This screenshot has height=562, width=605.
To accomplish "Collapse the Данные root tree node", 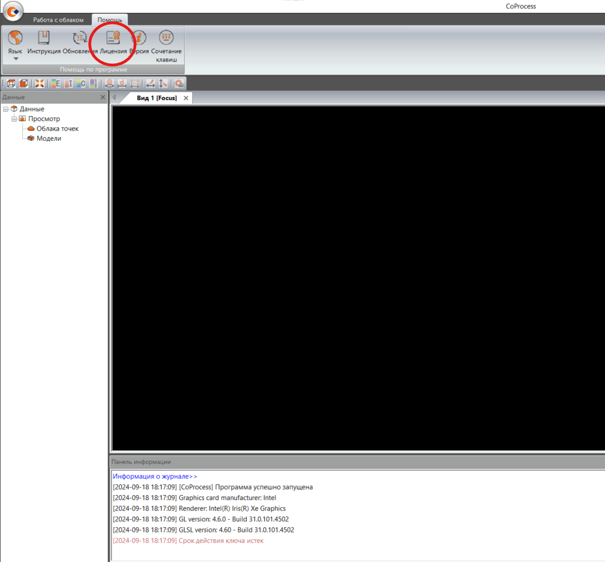I will (6, 109).
